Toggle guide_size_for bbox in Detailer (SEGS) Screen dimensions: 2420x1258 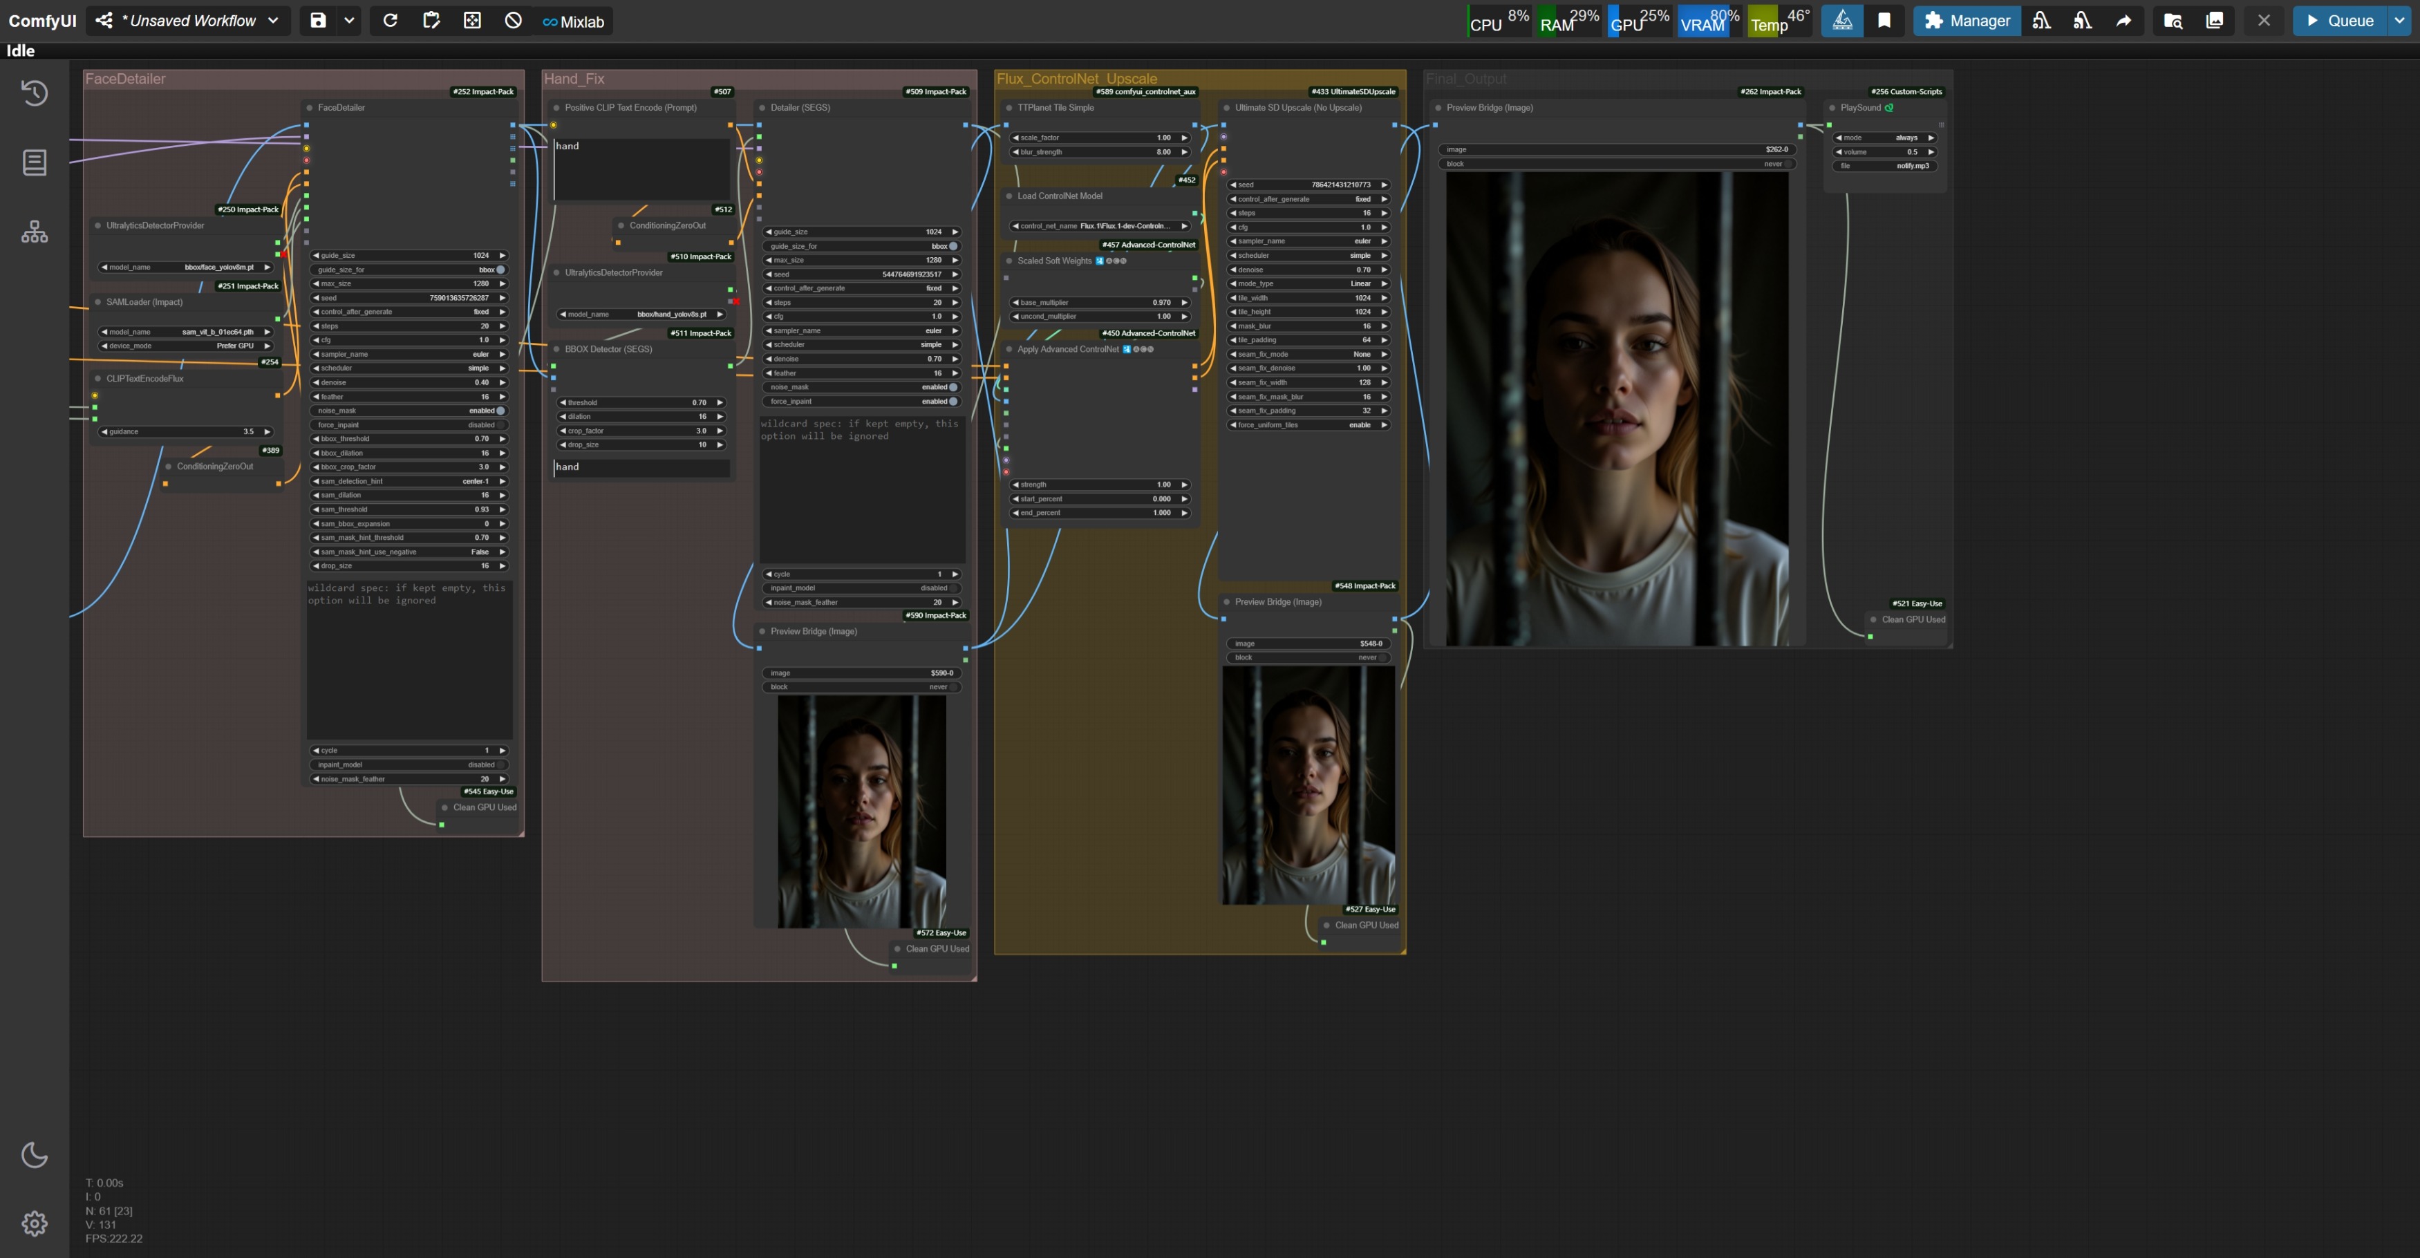[953, 246]
